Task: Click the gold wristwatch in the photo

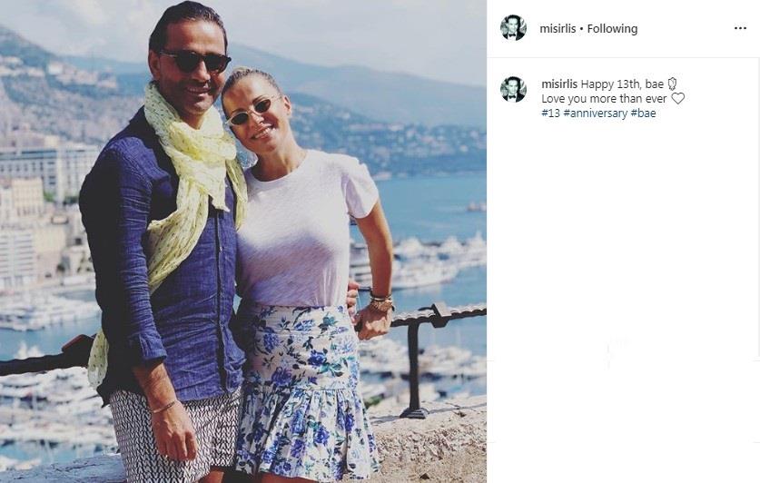Action: 381,303
